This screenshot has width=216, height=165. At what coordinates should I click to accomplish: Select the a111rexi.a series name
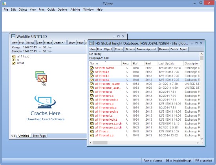[x=102, y=132]
